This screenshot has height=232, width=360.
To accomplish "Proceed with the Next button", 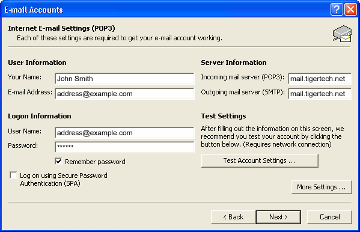I will 278,217.
